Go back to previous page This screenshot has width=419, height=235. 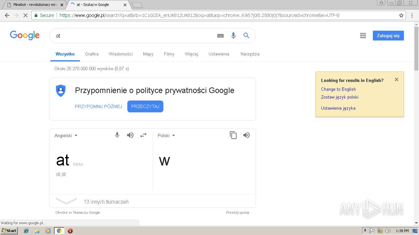(7, 15)
